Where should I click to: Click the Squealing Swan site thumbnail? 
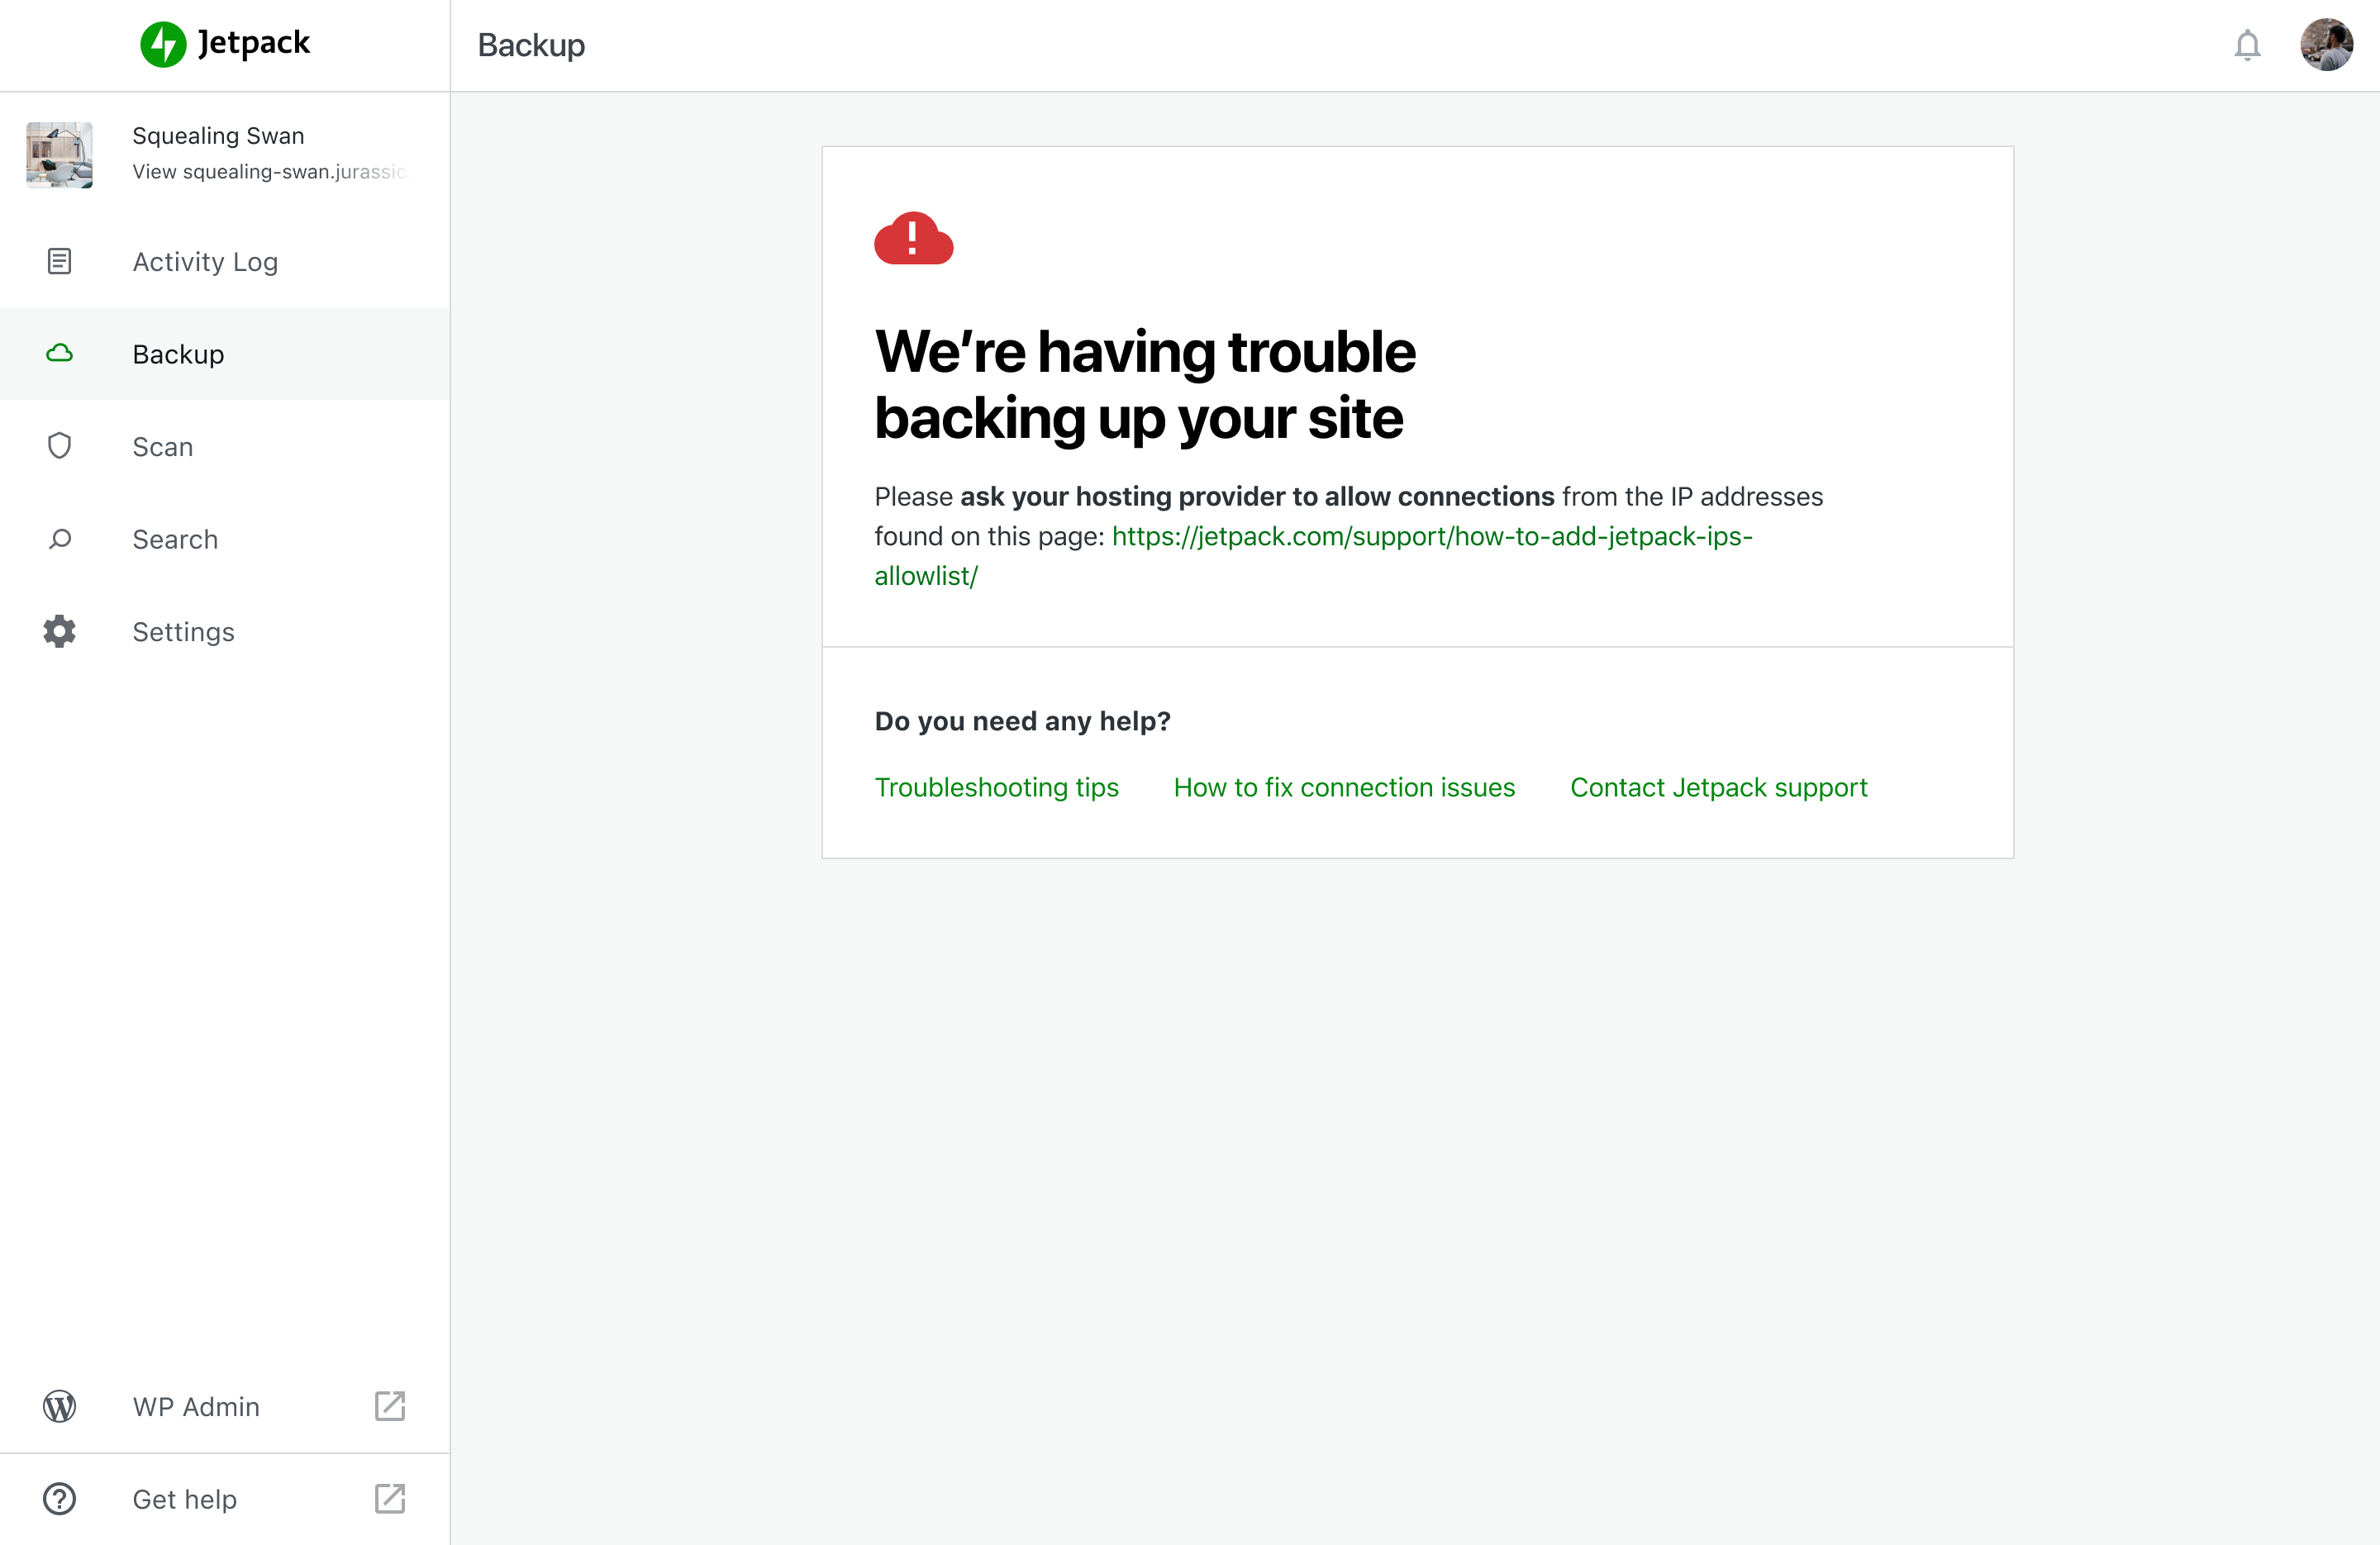click(x=60, y=154)
